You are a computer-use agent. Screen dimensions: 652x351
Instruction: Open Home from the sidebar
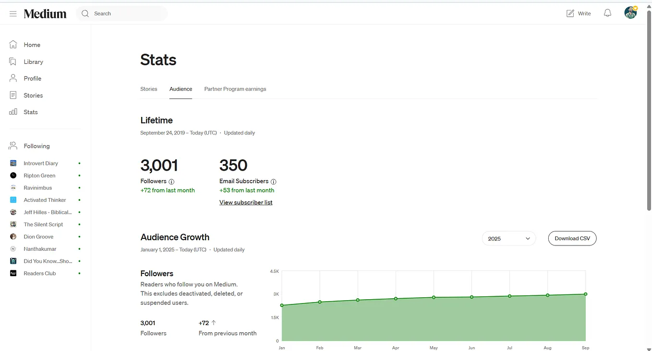(x=32, y=45)
